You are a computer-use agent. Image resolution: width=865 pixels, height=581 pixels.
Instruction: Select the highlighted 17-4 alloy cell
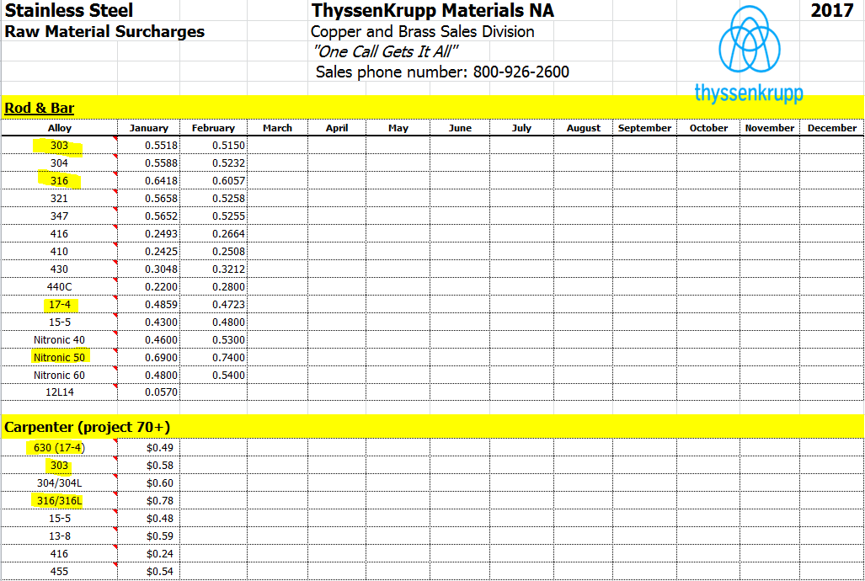(59, 305)
